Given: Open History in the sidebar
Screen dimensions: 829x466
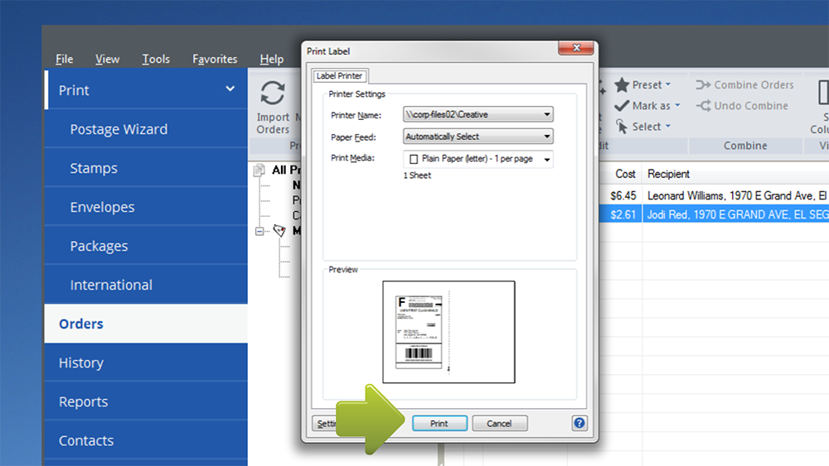Looking at the screenshot, I should [146, 363].
